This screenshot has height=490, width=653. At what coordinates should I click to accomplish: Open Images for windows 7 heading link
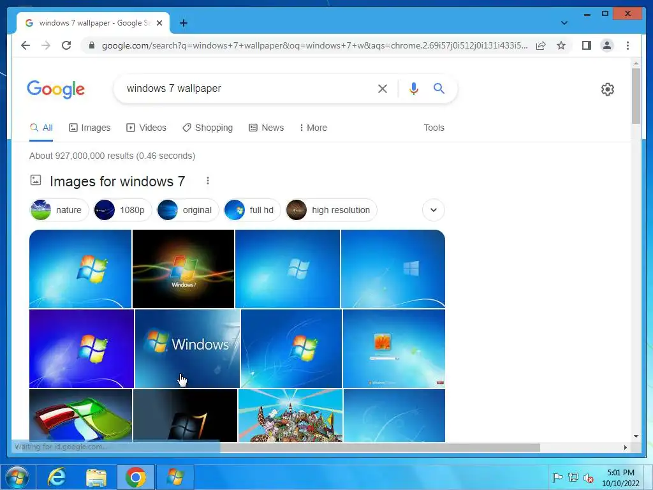pyautogui.click(x=117, y=181)
